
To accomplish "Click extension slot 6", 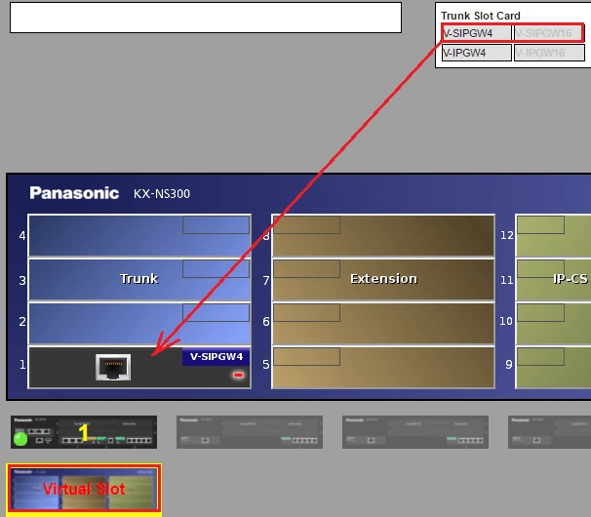I will tap(383, 323).
